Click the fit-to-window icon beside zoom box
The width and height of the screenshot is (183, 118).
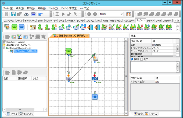click(x=128, y=14)
